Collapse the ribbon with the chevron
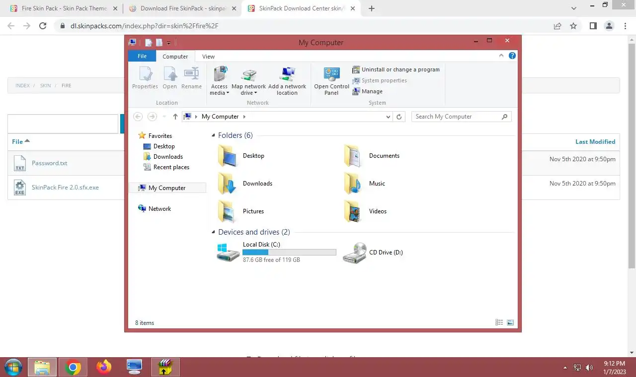 pyautogui.click(x=502, y=56)
